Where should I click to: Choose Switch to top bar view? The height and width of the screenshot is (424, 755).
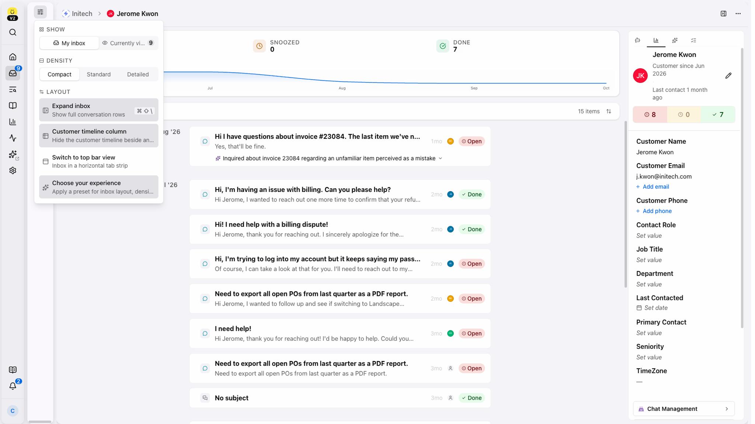[98, 161]
